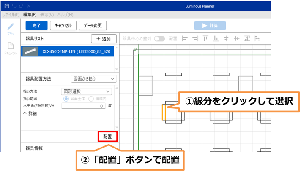Collapse the 詳細 section
301x172 pixels.
tap(30, 113)
